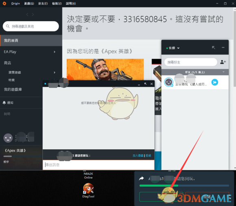Pop out the friends list window arrow icon

[214, 48]
